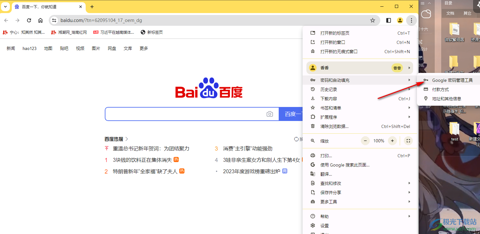Select 清除浏览数据 menu item
This screenshot has height=234, width=480.
pos(360,126)
